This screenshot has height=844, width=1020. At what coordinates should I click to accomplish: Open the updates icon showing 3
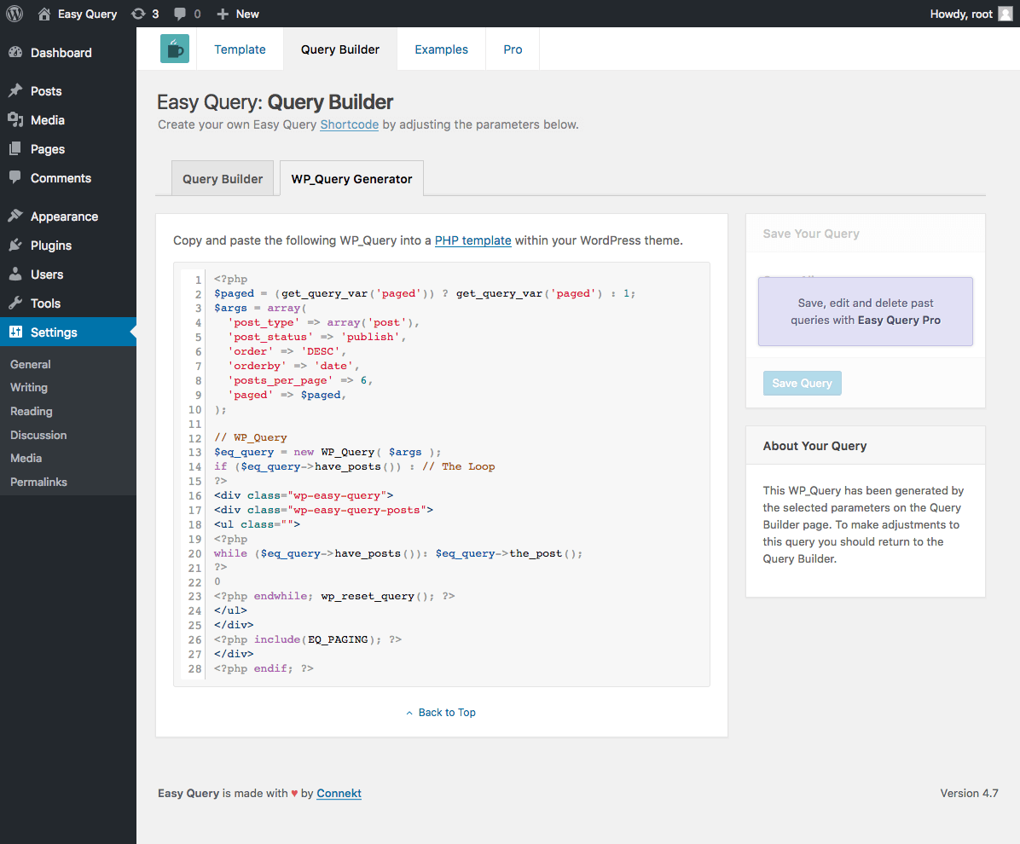coord(138,14)
